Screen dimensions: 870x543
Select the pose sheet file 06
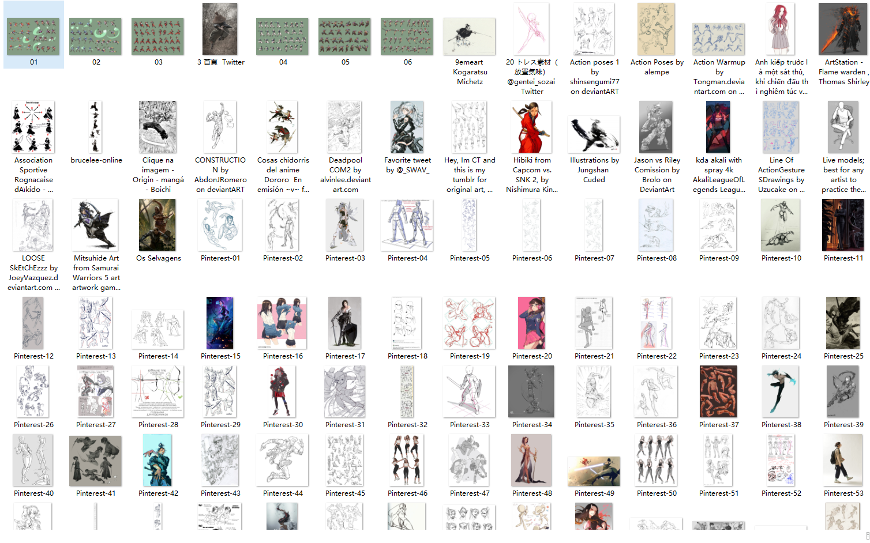tap(407, 36)
